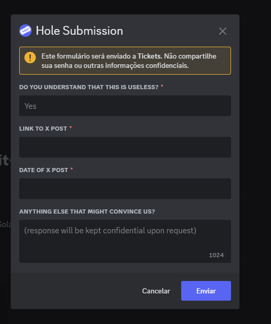This screenshot has width=271, height=324.
Task: Click the 'Anything else that might convince us?' label
Action: 87,212
